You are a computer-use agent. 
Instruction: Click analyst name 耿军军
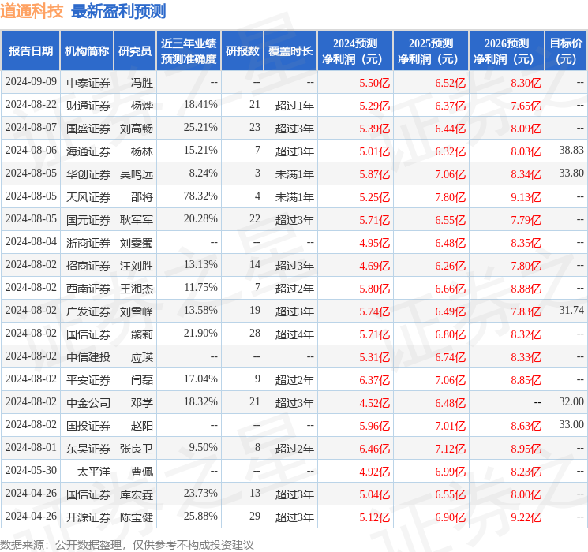click(137, 220)
